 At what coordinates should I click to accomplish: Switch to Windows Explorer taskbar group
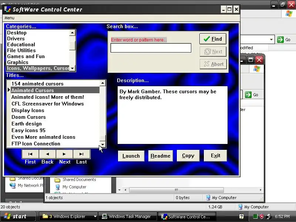pyautogui.click(x=67, y=216)
